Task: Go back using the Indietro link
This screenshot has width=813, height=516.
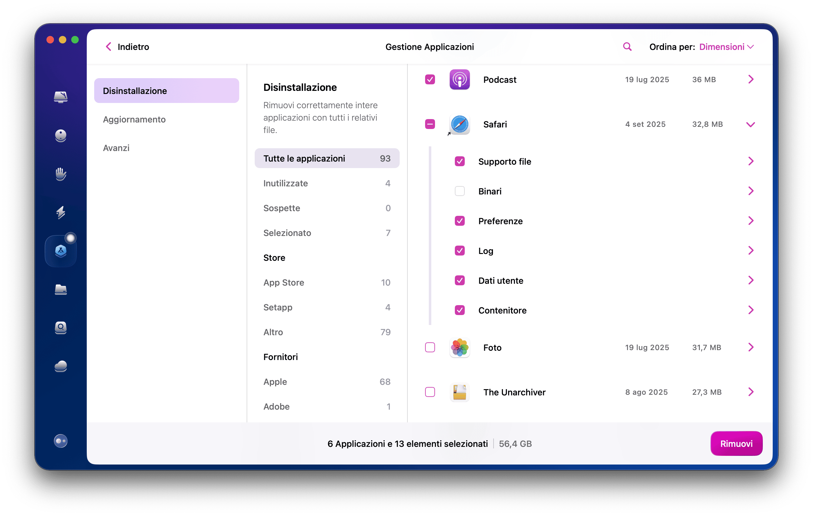Action: (127, 47)
